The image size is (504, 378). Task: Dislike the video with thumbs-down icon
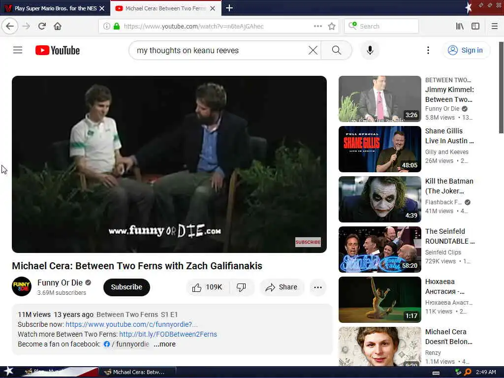(x=241, y=287)
